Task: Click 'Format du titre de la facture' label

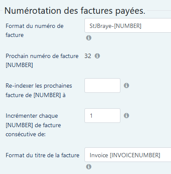Action: click(x=42, y=155)
